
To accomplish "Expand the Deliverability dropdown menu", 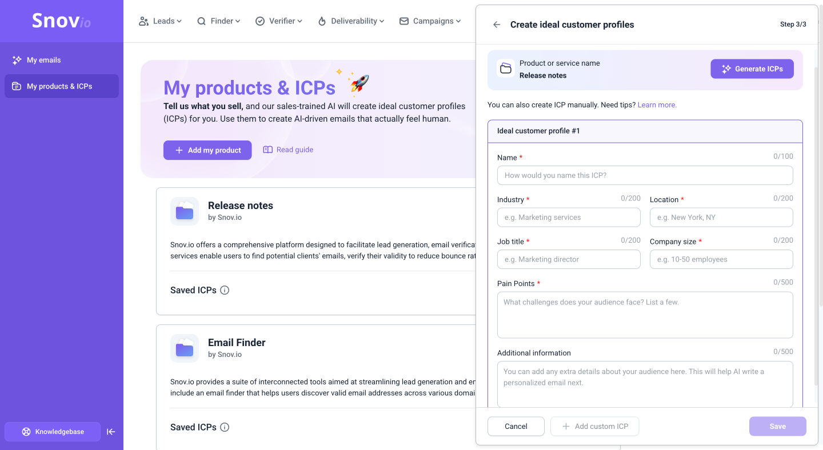I will (x=351, y=21).
